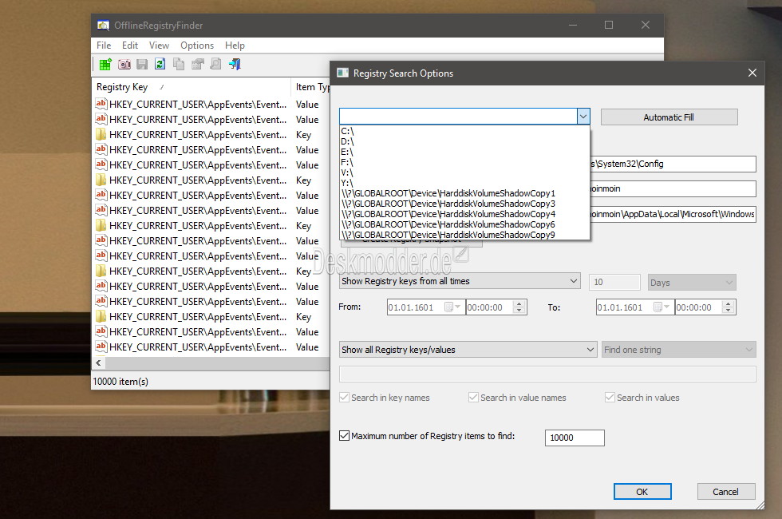Toggle Search in key names checkbox
782x519 pixels.
click(x=344, y=398)
